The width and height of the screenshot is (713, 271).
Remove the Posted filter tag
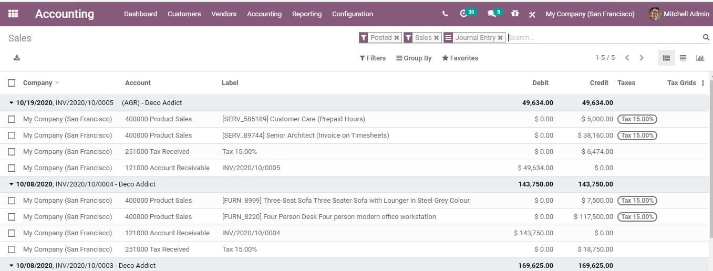coord(397,38)
